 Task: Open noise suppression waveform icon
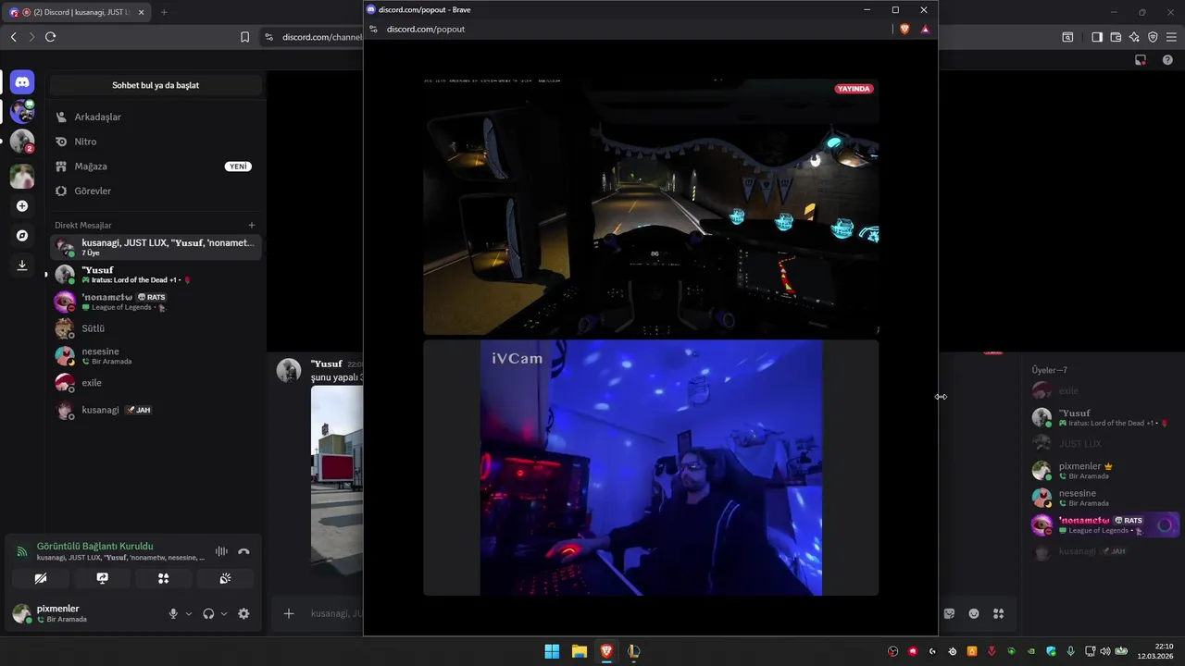point(221,551)
